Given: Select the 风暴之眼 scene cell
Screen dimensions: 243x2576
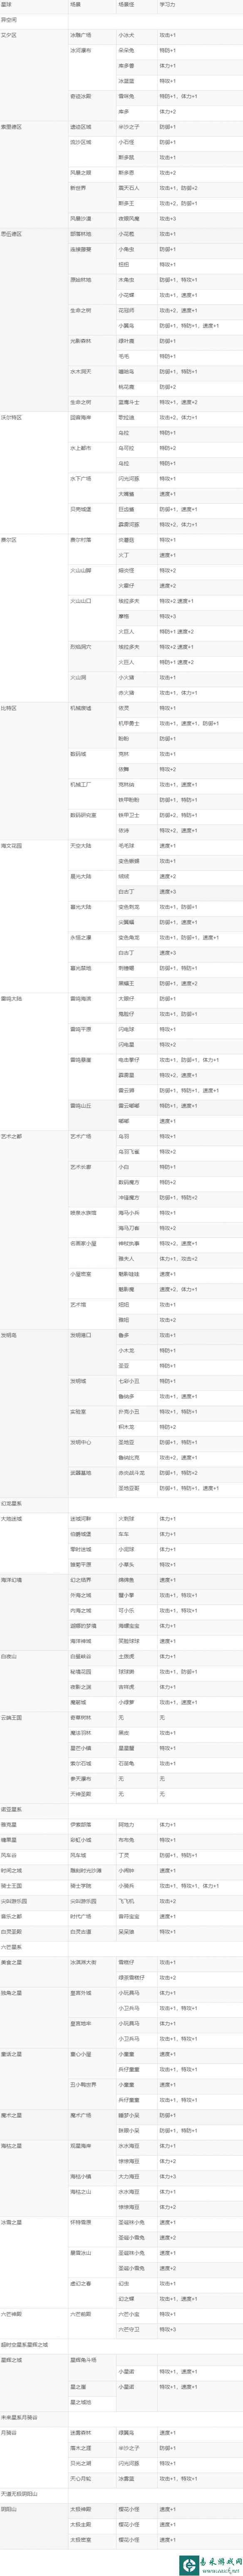Looking at the screenshot, I should click(x=92, y=173).
